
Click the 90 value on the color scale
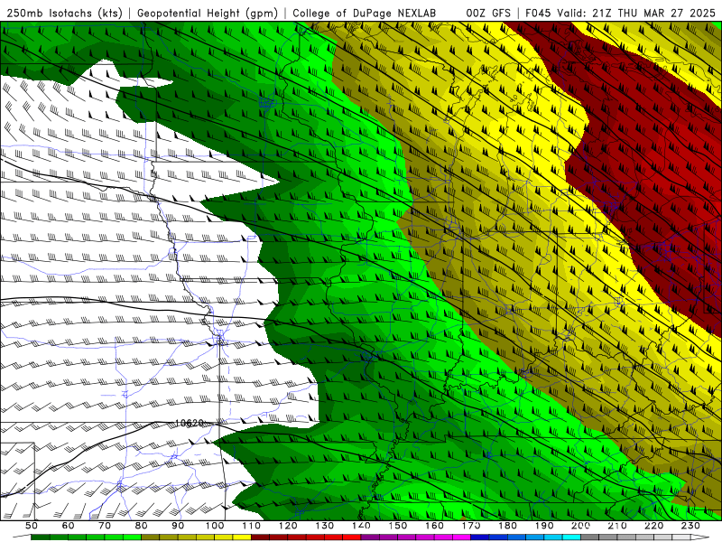point(178,526)
